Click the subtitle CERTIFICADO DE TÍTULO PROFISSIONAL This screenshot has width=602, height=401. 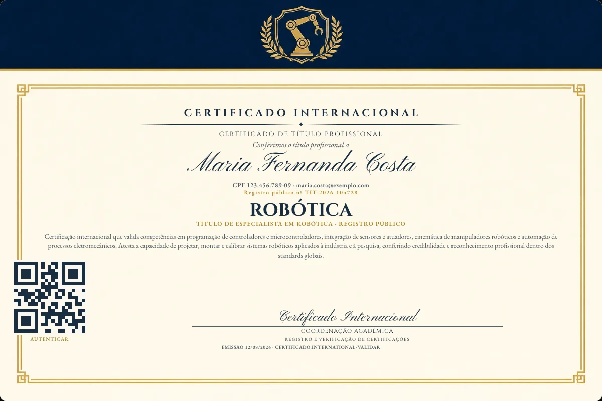click(x=301, y=134)
